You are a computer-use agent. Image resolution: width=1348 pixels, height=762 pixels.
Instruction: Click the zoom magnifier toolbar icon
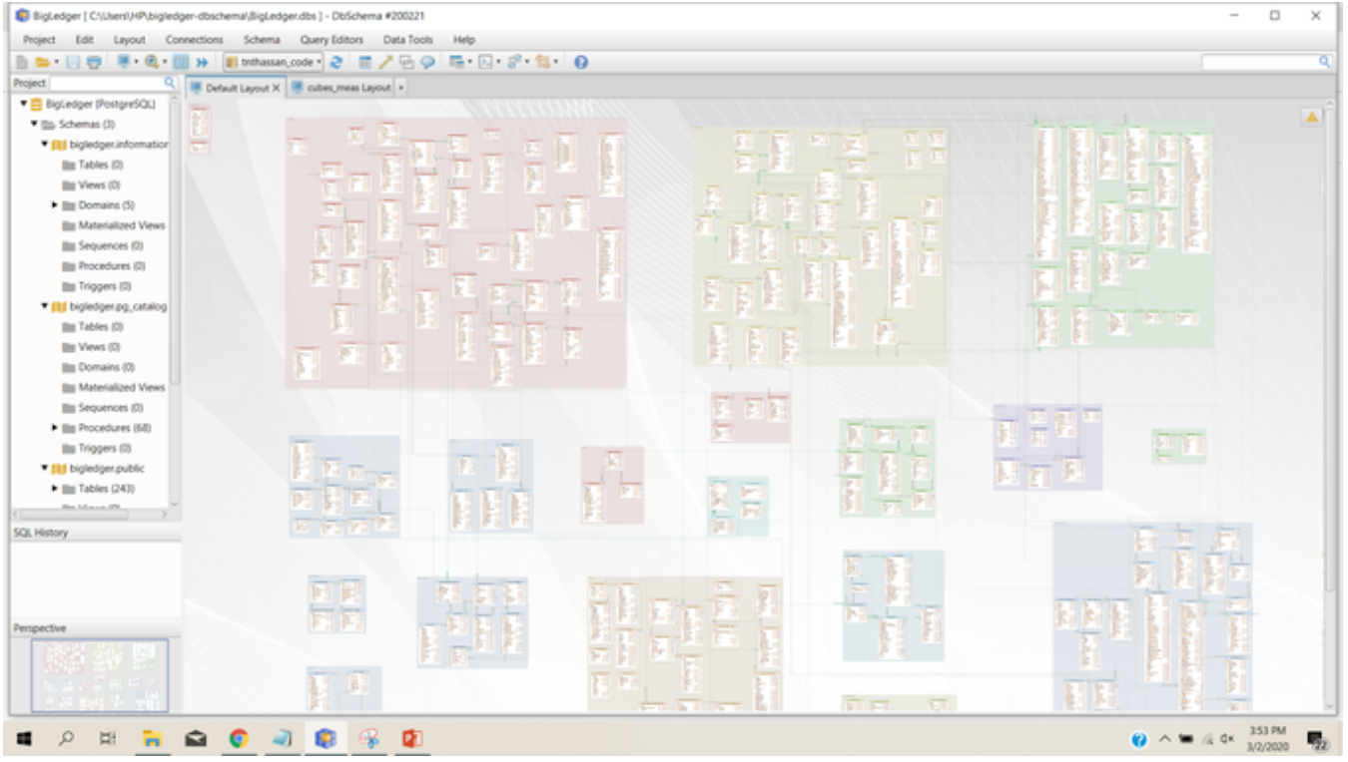[x=152, y=62]
